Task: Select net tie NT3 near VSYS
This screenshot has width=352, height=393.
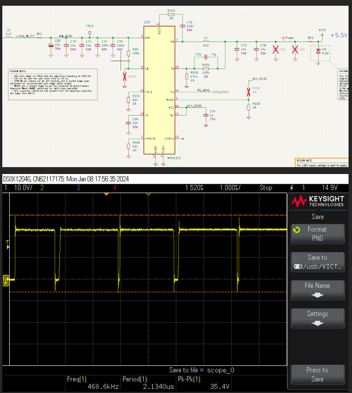Action: [311, 40]
